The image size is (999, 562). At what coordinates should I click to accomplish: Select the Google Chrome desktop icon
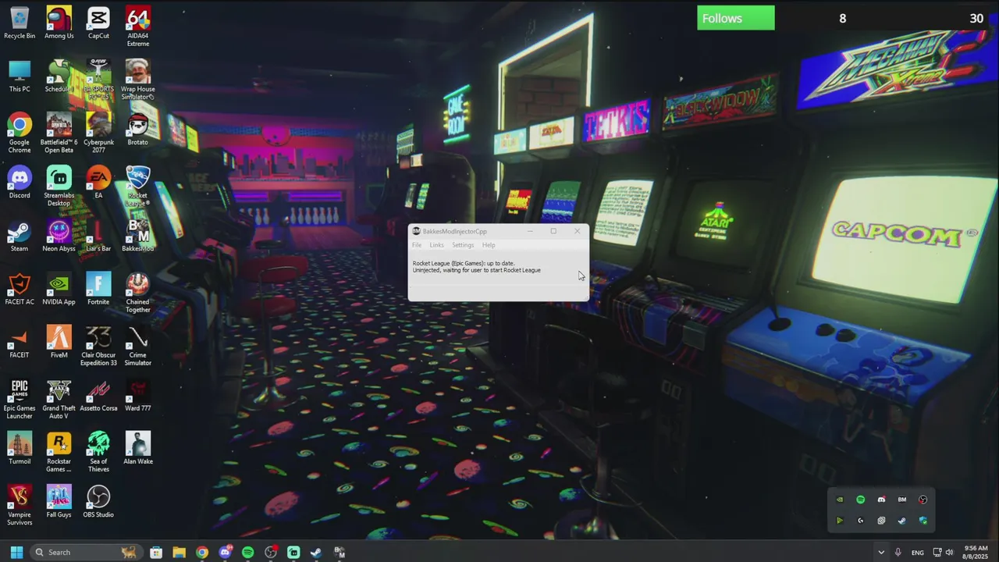pos(20,133)
